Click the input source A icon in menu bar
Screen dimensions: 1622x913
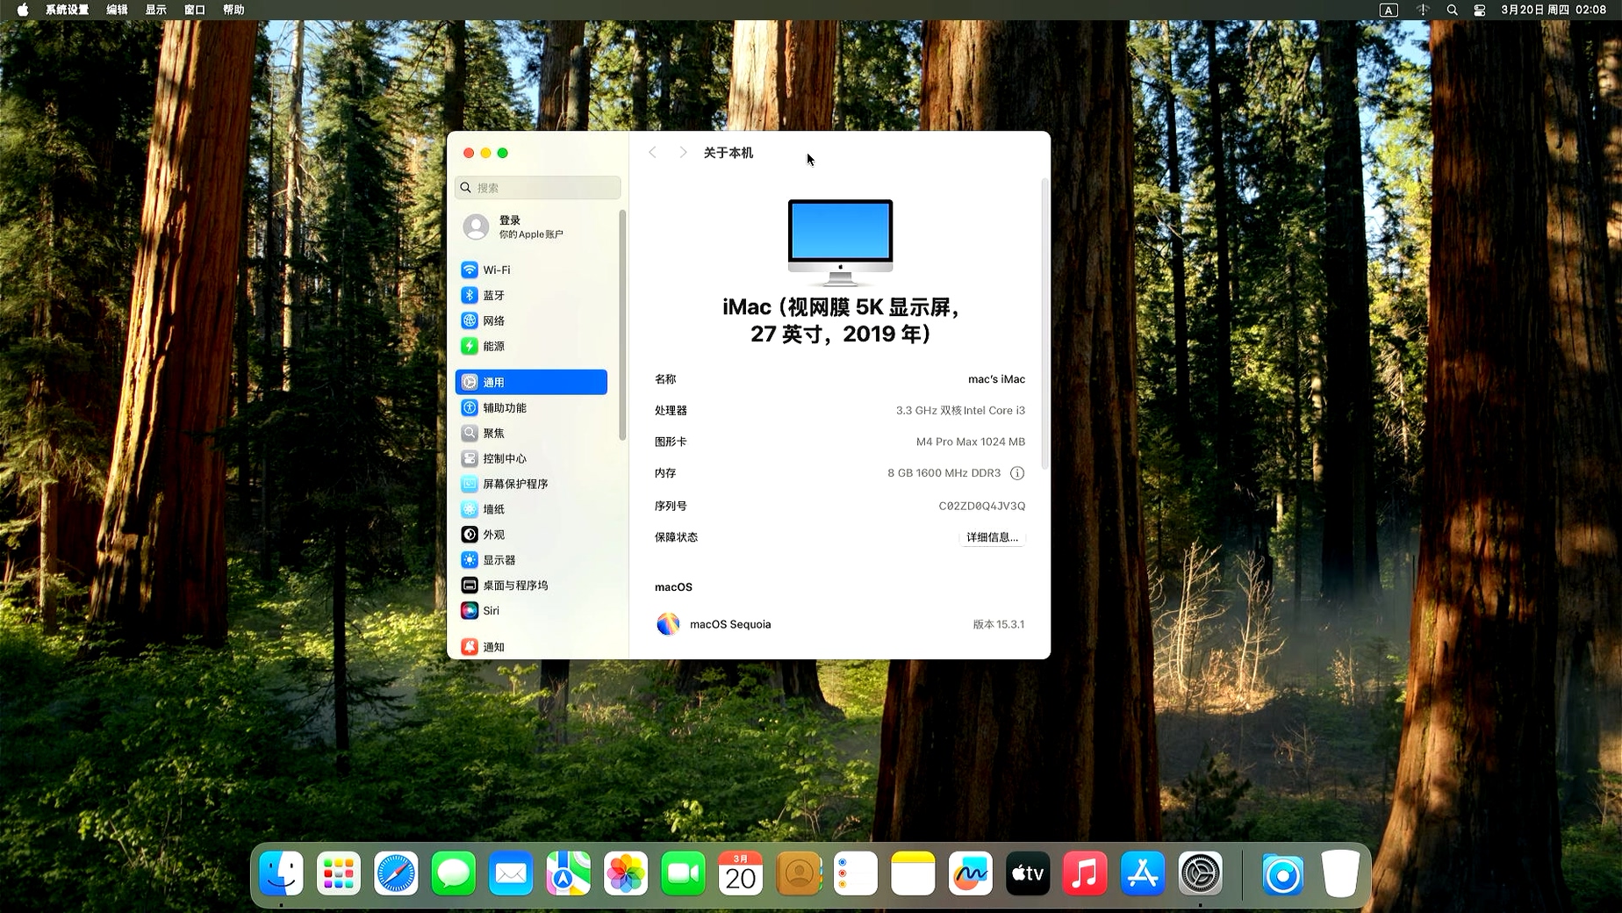(1389, 10)
